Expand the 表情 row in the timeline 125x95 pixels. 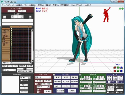(x=3, y=32)
